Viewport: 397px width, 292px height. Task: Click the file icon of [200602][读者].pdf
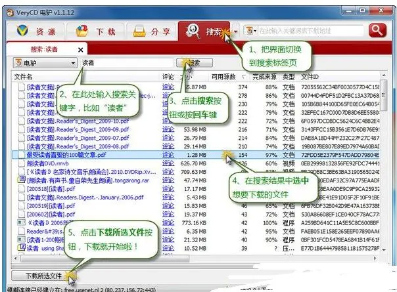[22, 215]
